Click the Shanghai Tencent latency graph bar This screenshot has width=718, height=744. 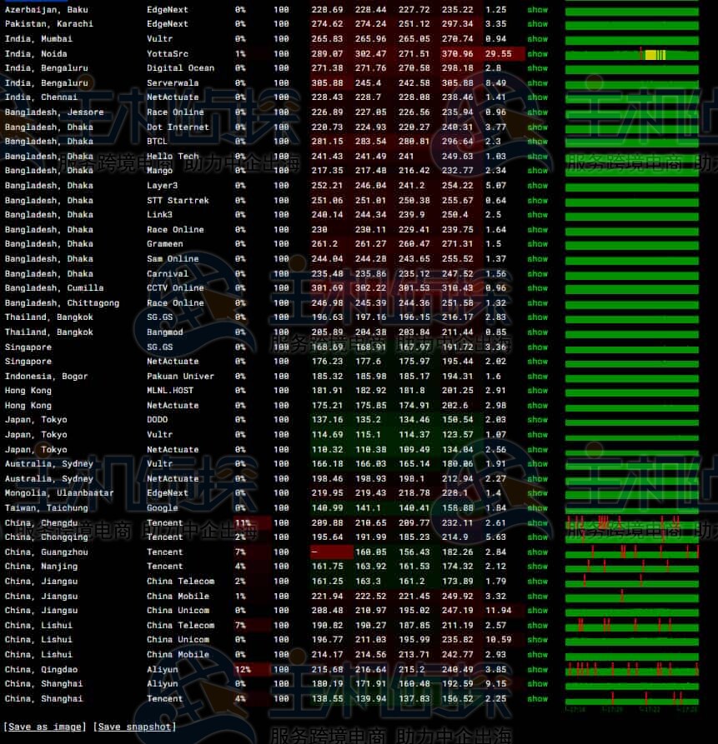631,699
